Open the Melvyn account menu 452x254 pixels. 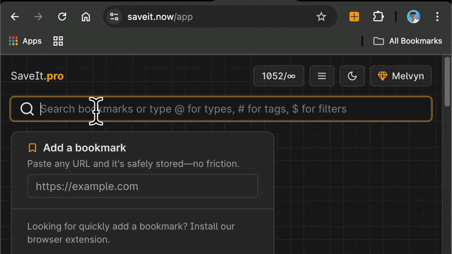(401, 76)
